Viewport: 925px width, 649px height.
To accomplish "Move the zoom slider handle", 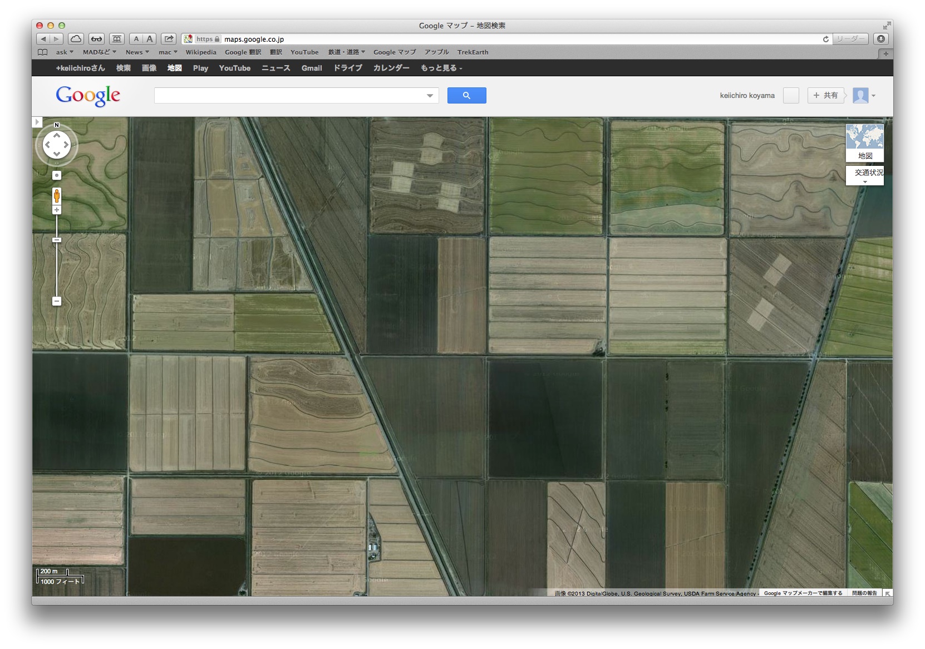I will click(x=57, y=240).
